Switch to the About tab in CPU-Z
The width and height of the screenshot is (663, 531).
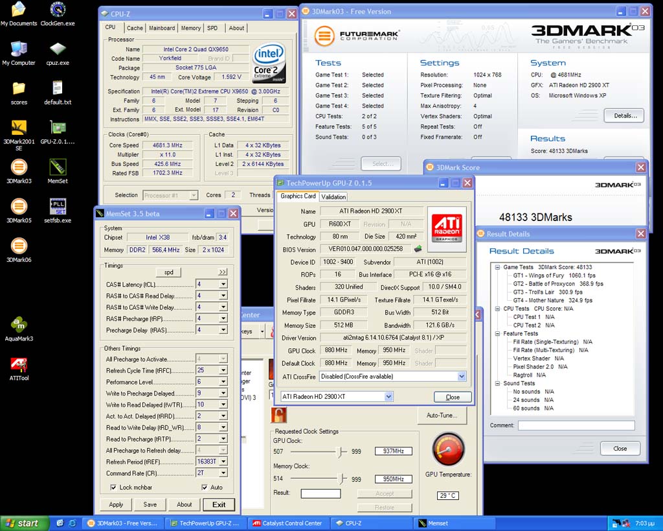[x=236, y=28]
